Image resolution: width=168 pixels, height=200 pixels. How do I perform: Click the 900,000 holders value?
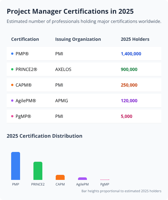pos(129,70)
